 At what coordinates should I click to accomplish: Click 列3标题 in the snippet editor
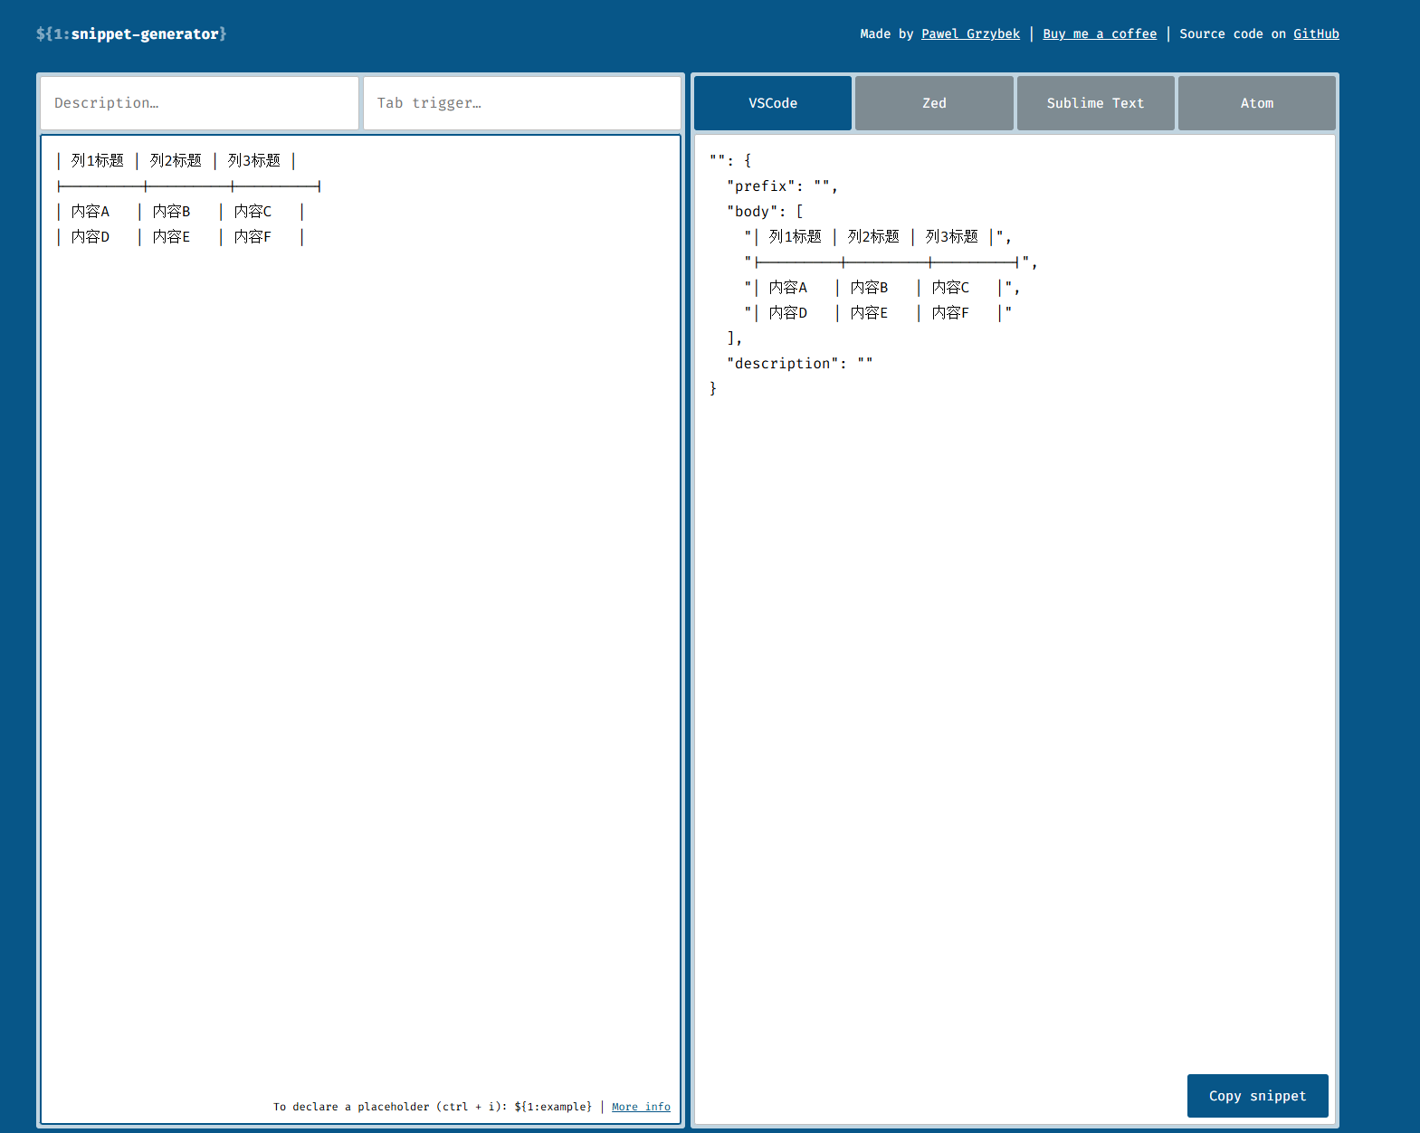[254, 160]
